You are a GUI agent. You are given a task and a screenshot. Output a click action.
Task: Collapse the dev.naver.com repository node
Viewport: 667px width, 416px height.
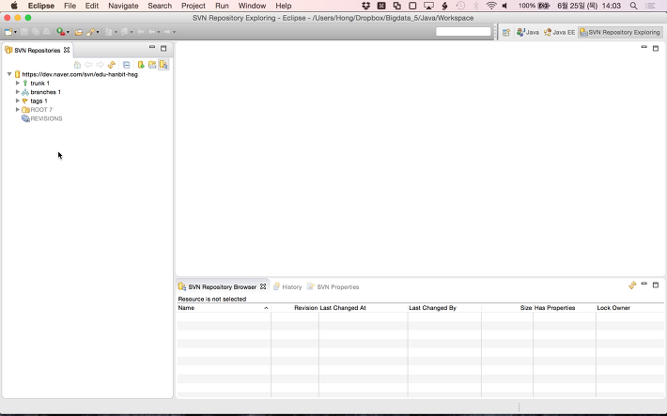[9, 74]
